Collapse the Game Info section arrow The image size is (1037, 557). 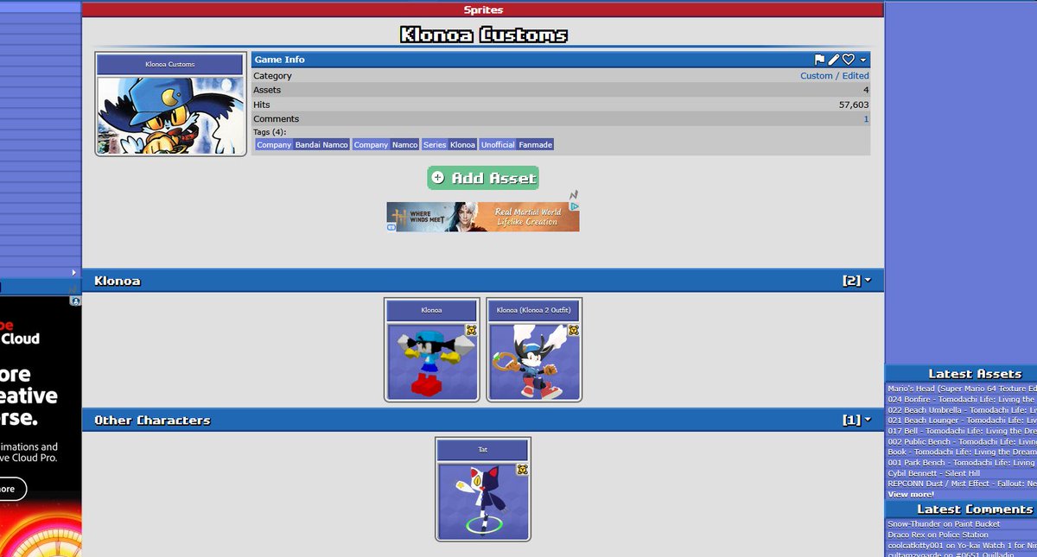pyautogui.click(x=863, y=60)
